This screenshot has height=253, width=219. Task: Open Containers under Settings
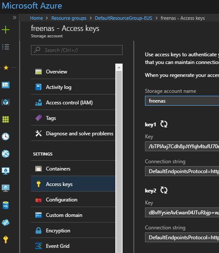pyautogui.click(x=73, y=169)
